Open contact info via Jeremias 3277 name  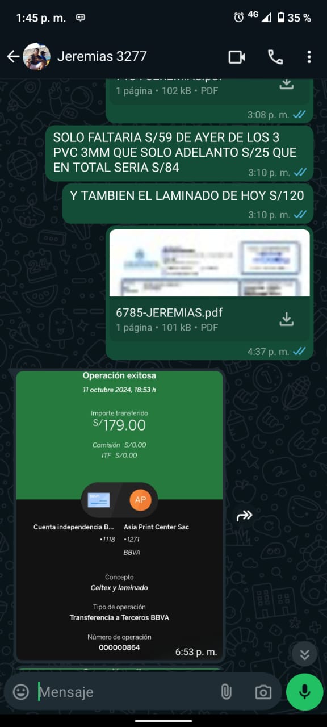tap(102, 56)
